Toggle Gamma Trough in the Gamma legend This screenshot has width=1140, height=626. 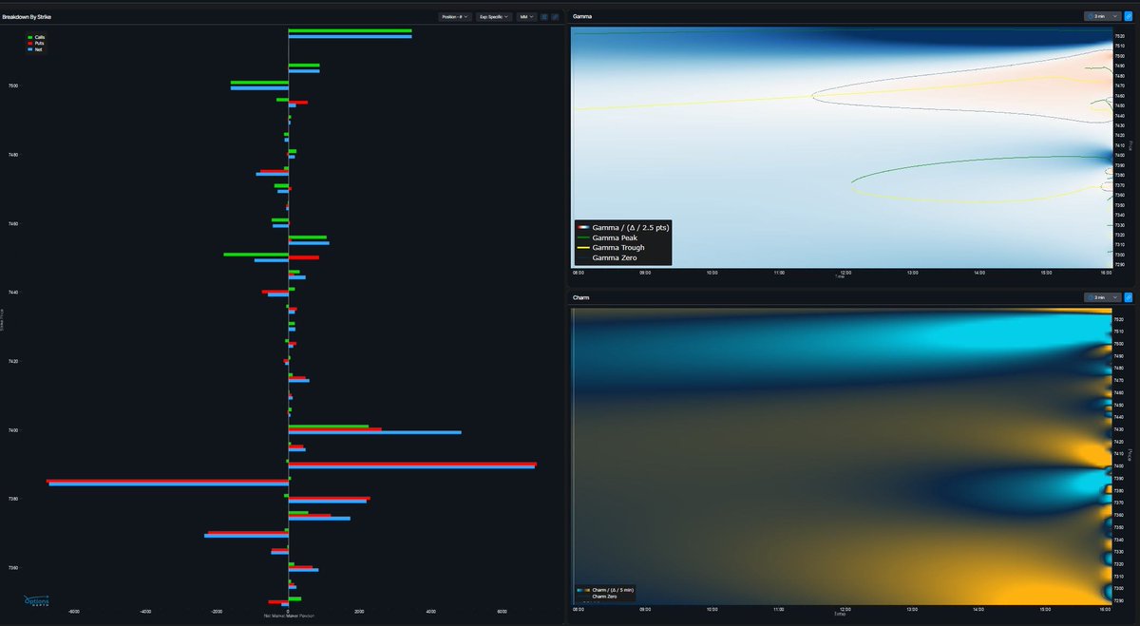point(610,248)
